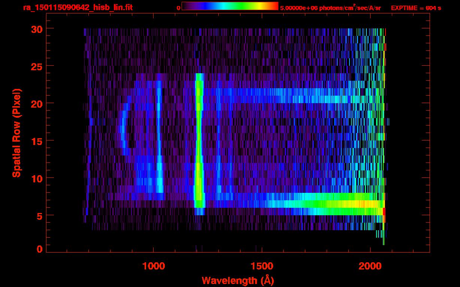Image resolution: width=460 pixels, height=287 pixels.
Task: Click the red end of the color bar
Action: click(274, 6)
